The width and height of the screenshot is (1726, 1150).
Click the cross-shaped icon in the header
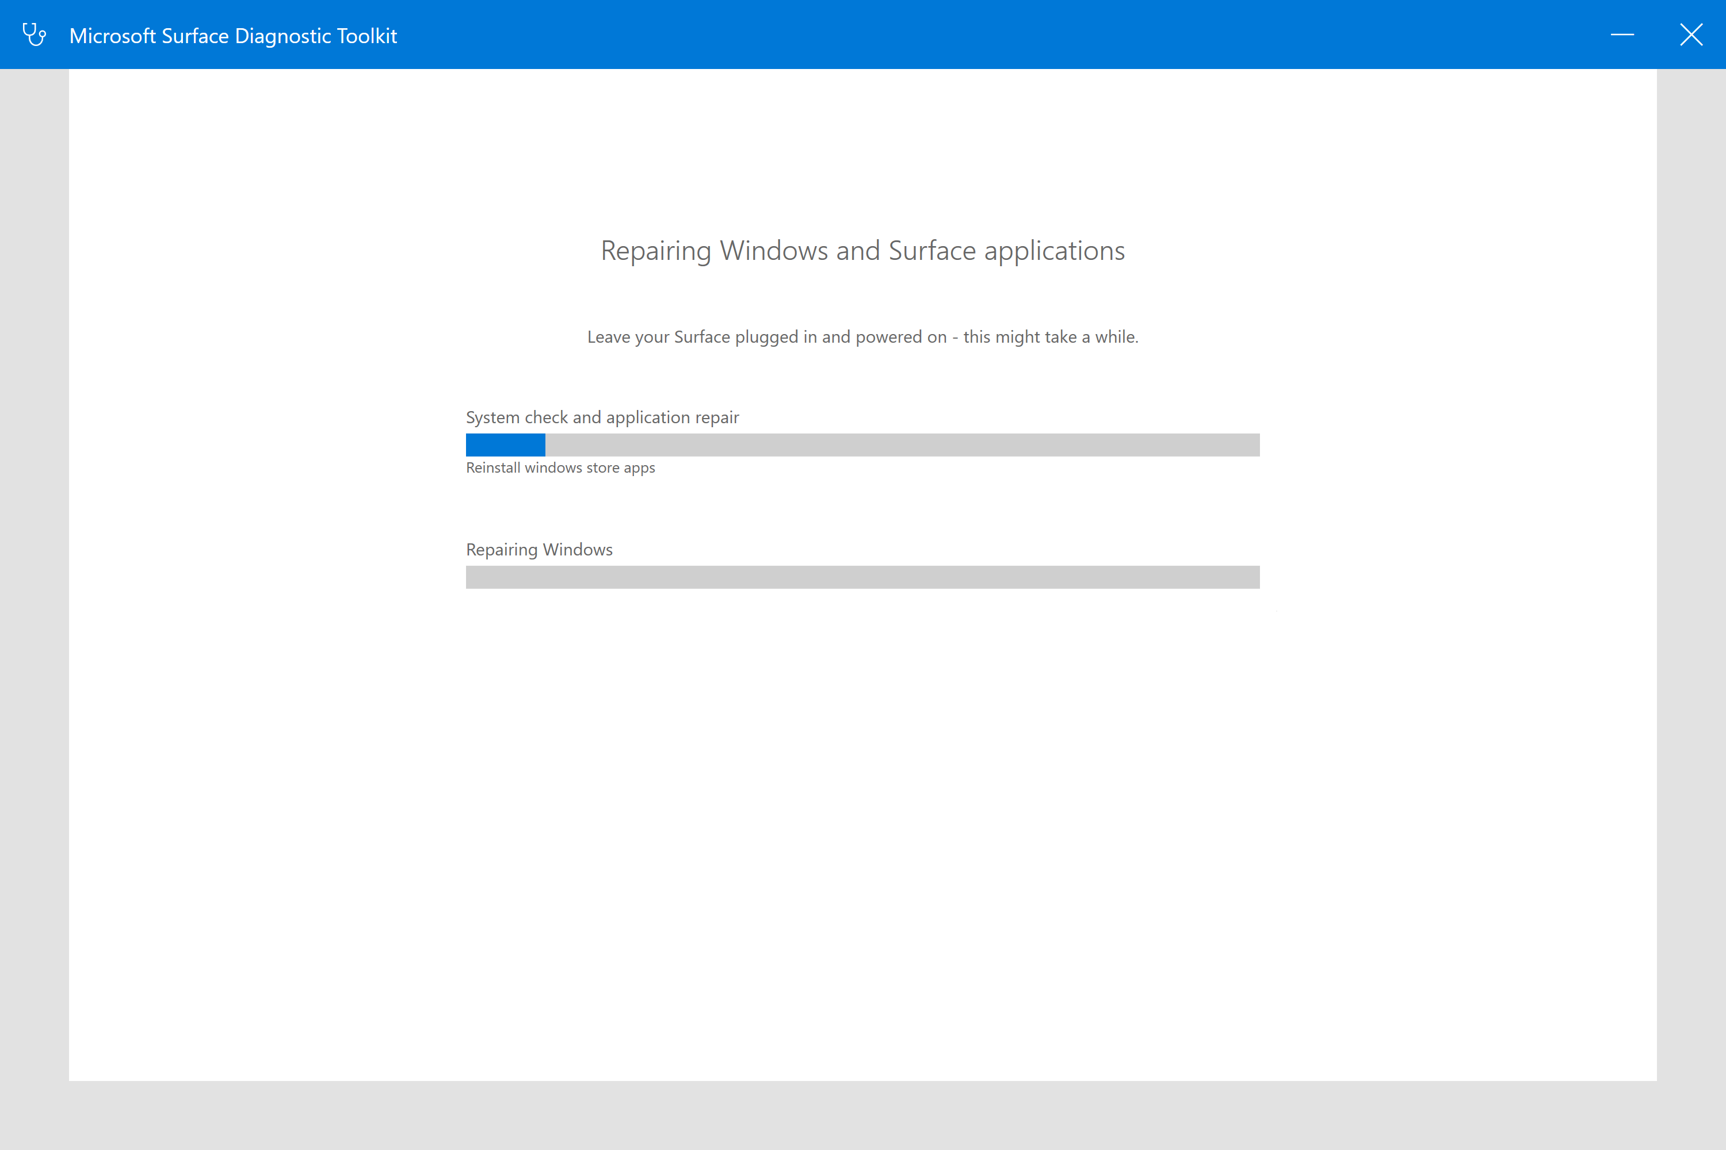pyautogui.click(x=1691, y=34)
